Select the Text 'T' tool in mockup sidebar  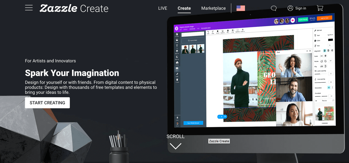[x=177, y=46]
